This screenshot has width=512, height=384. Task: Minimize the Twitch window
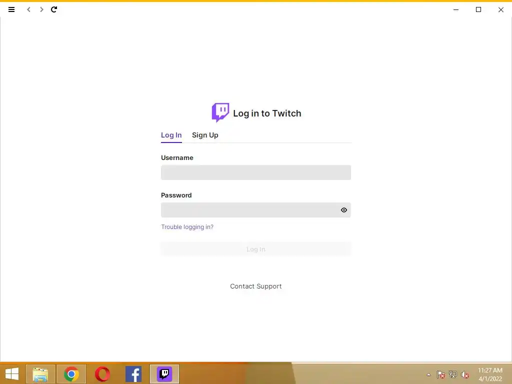click(x=456, y=10)
